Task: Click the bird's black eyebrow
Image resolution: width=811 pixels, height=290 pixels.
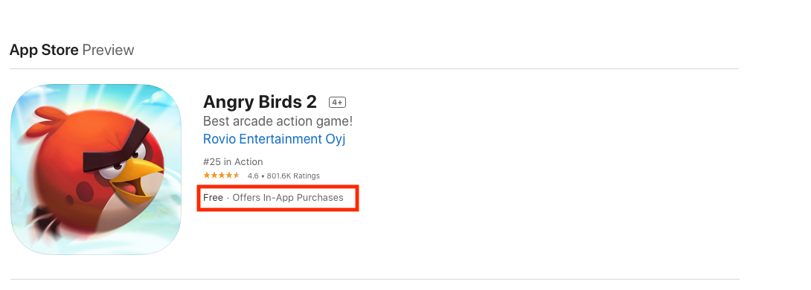Action: [115, 144]
